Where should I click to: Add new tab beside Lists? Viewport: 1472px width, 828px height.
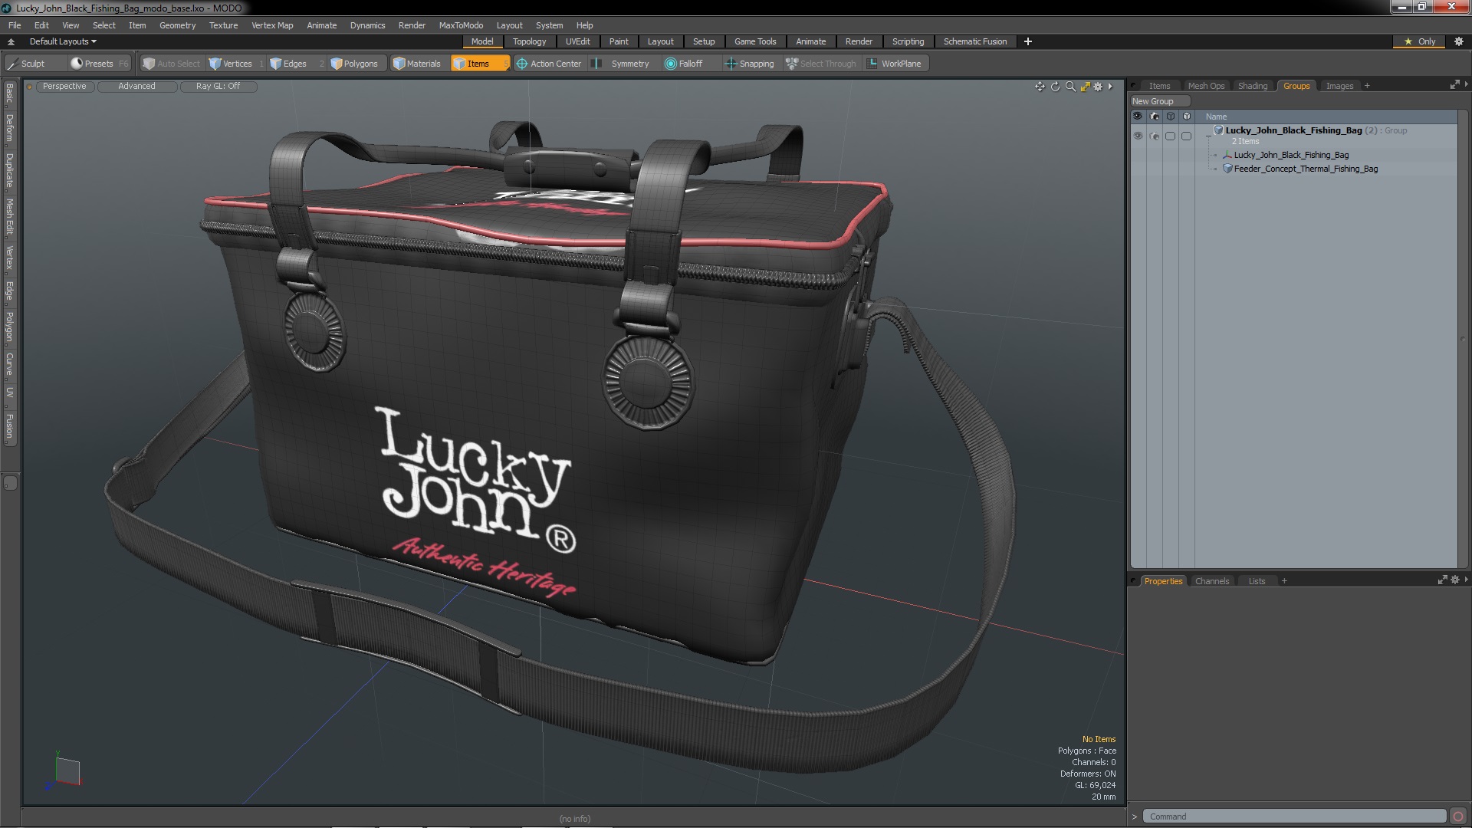[1284, 581]
